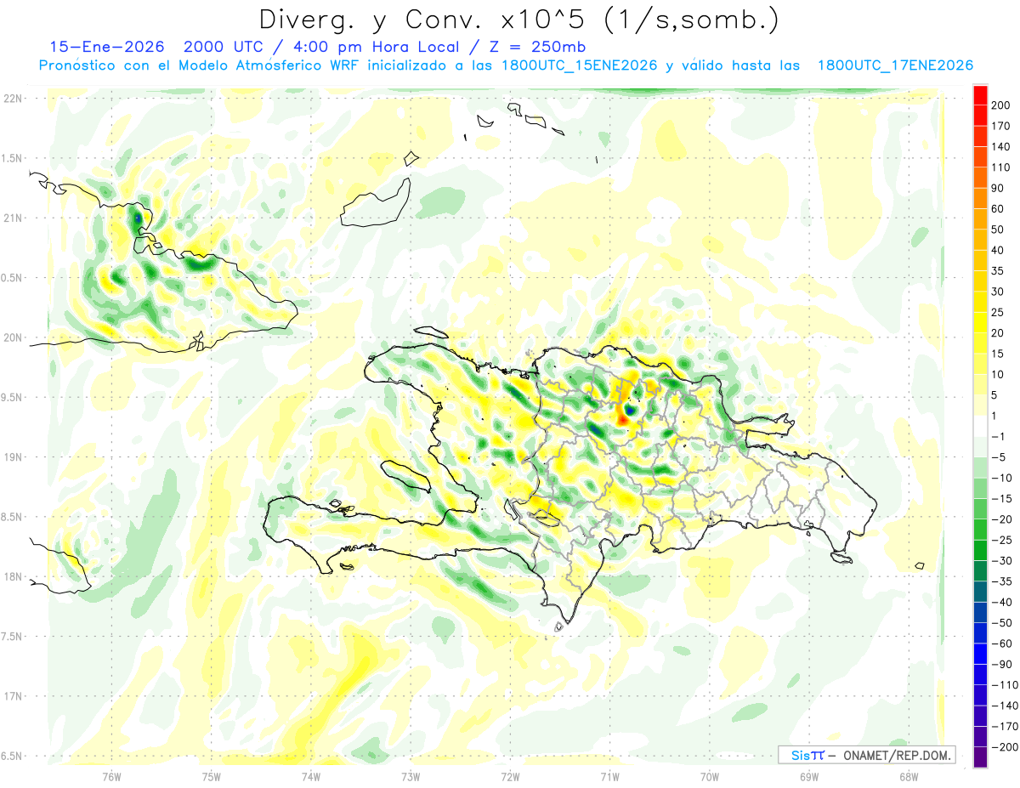Click the bottom purple swatch below -200
The height and width of the screenshot is (788, 1020).
(980, 758)
